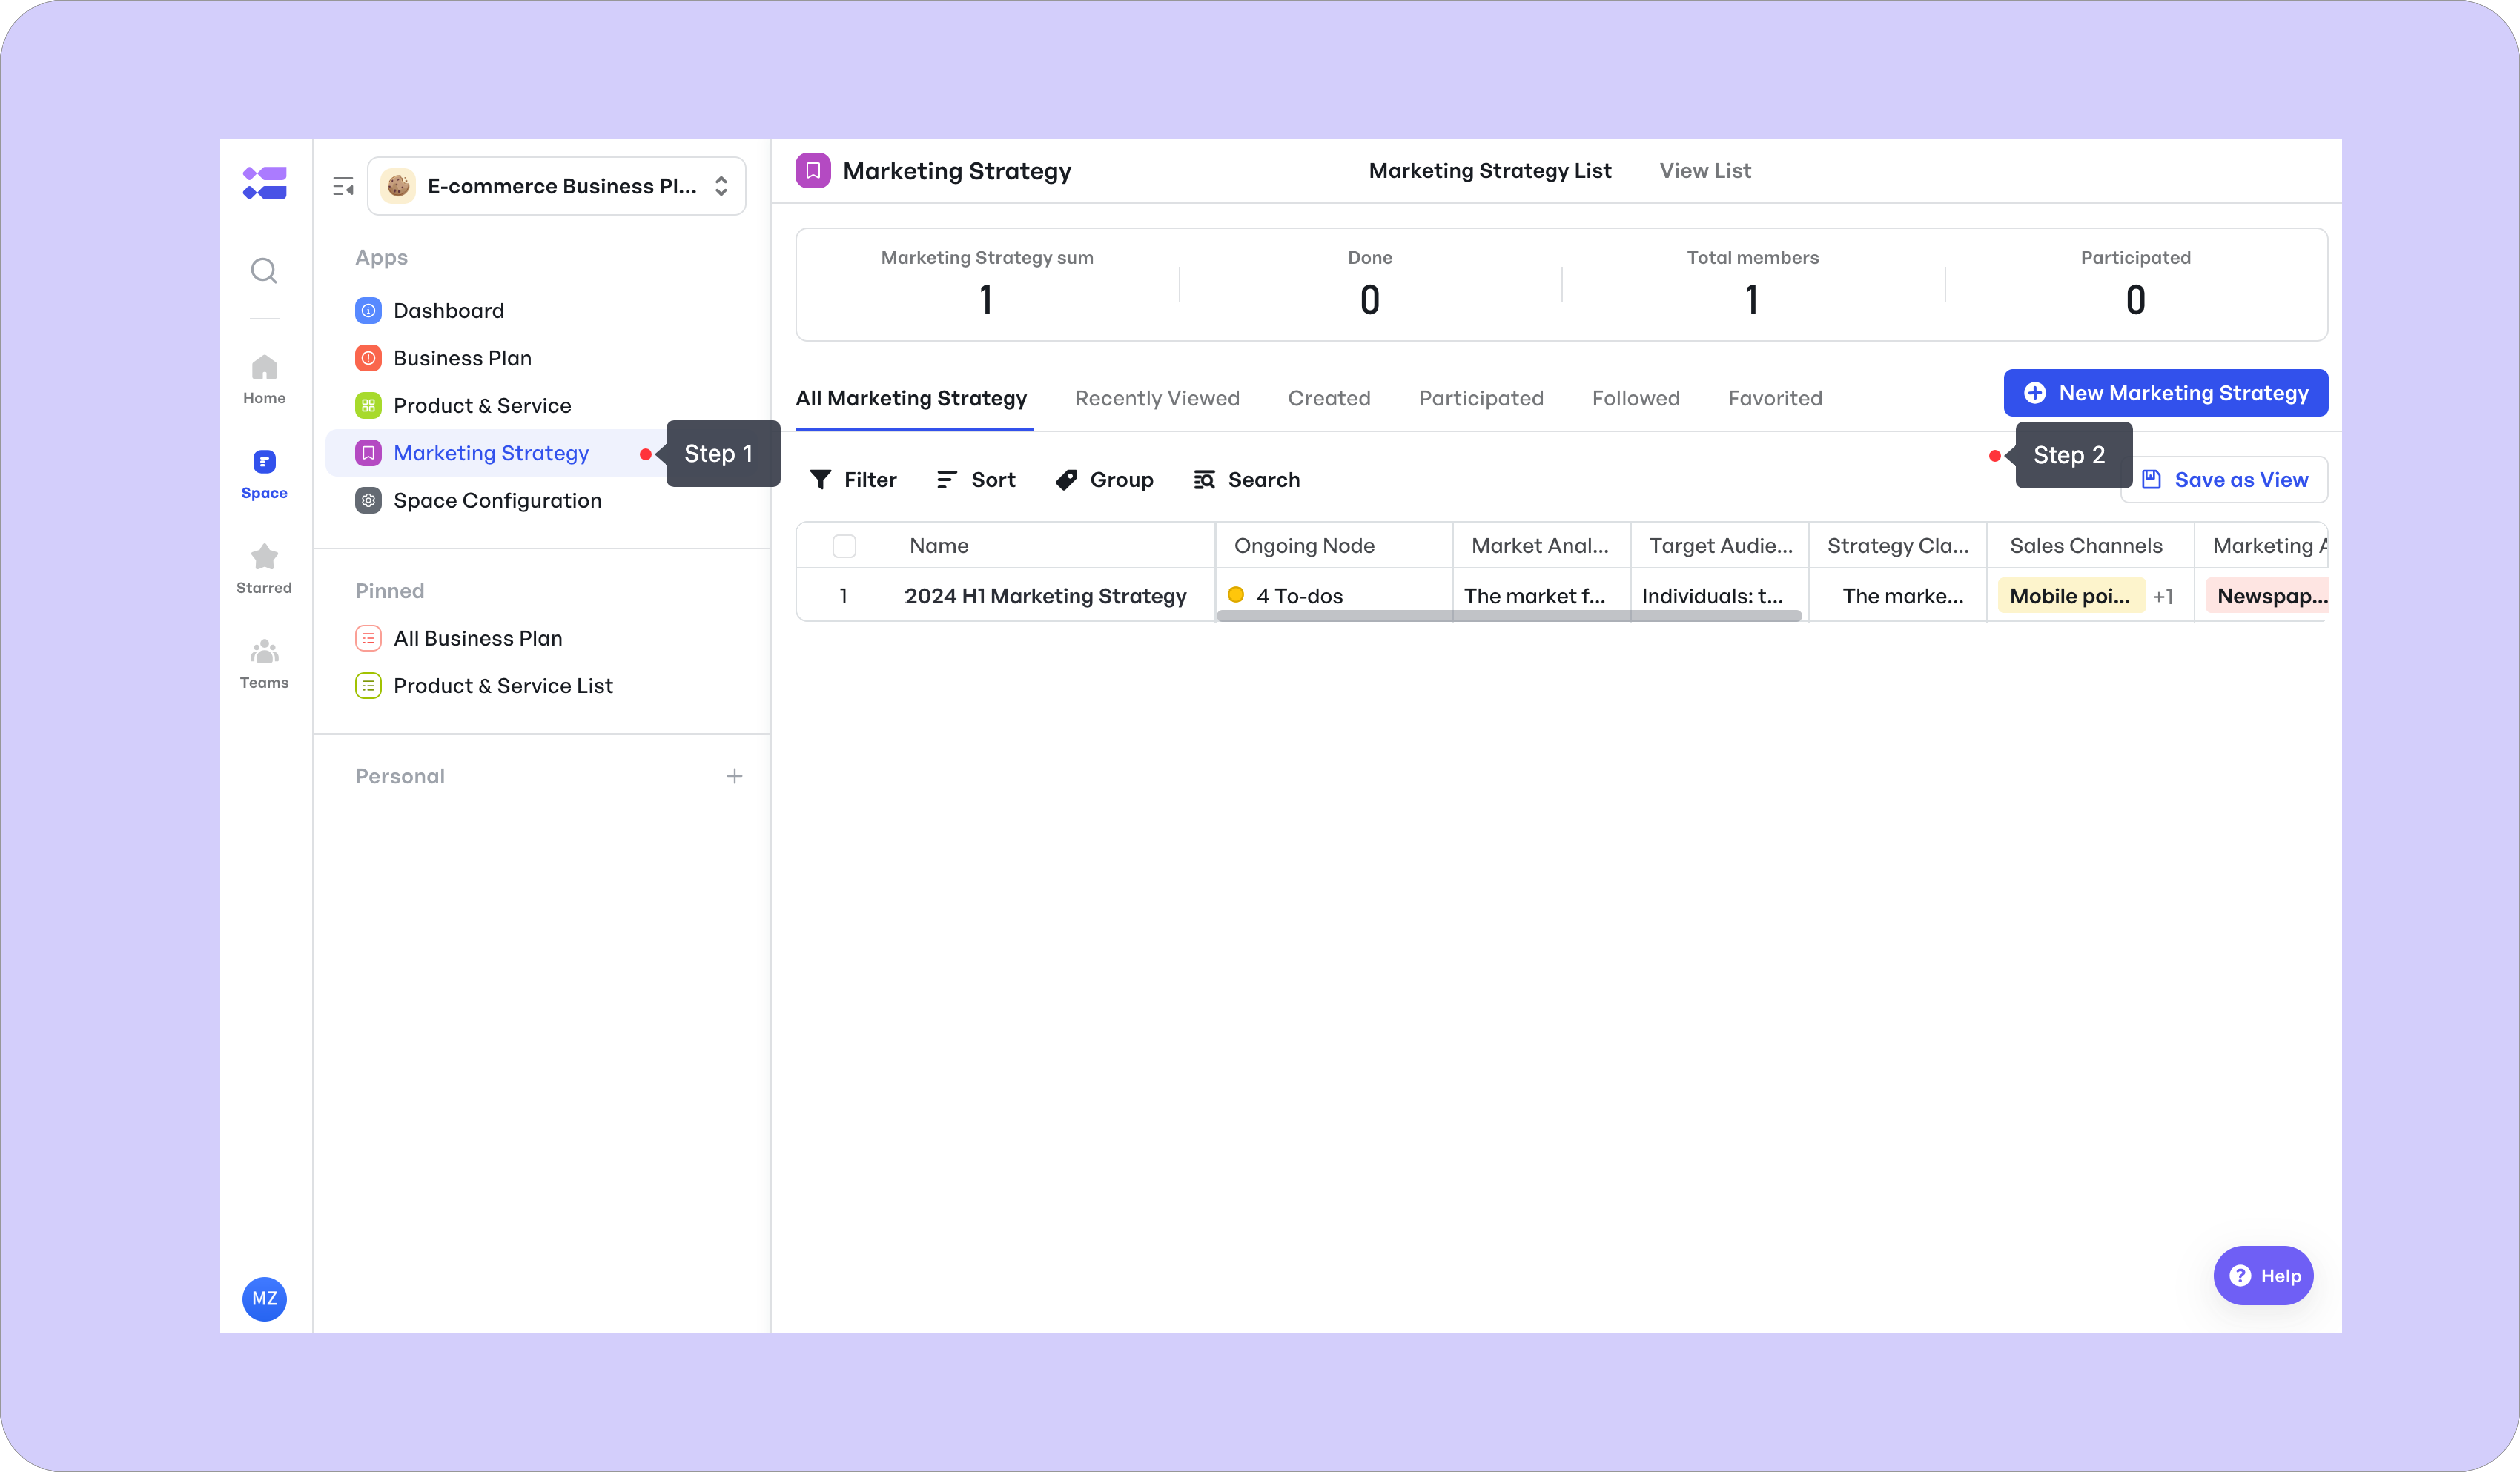Open the Help button label
The height and width of the screenshot is (1472, 2520).
point(2281,1276)
